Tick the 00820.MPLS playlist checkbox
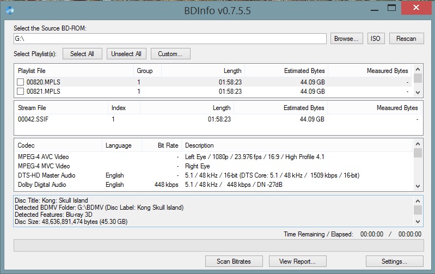 pos(20,82)
